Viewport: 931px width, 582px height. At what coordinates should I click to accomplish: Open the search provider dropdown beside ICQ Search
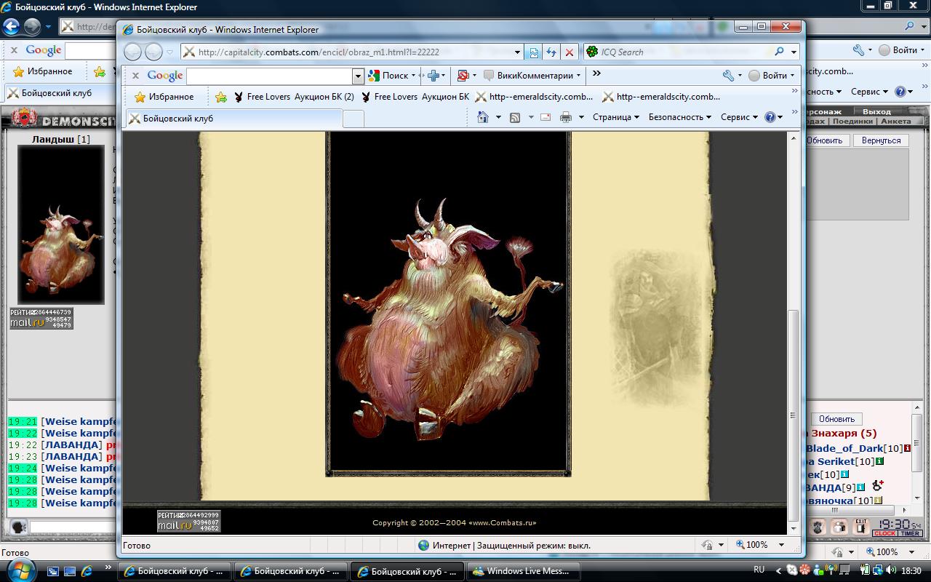pyautogui.click(x=794, y=52)
